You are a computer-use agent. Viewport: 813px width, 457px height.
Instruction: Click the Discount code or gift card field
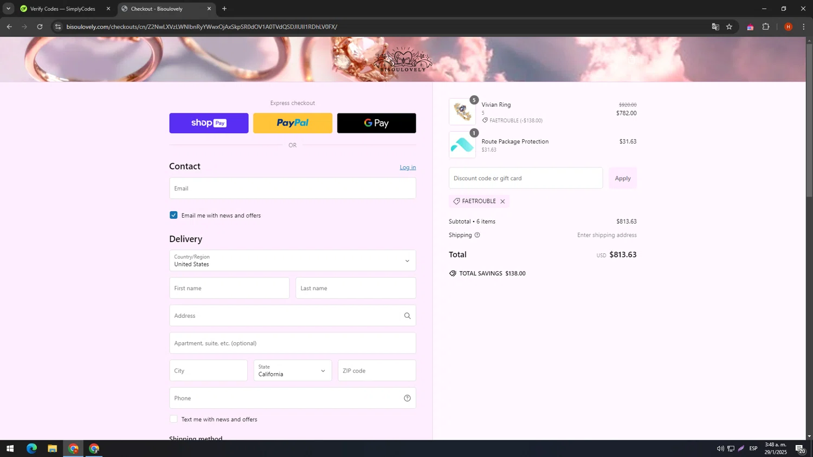(x=526, y=178)
